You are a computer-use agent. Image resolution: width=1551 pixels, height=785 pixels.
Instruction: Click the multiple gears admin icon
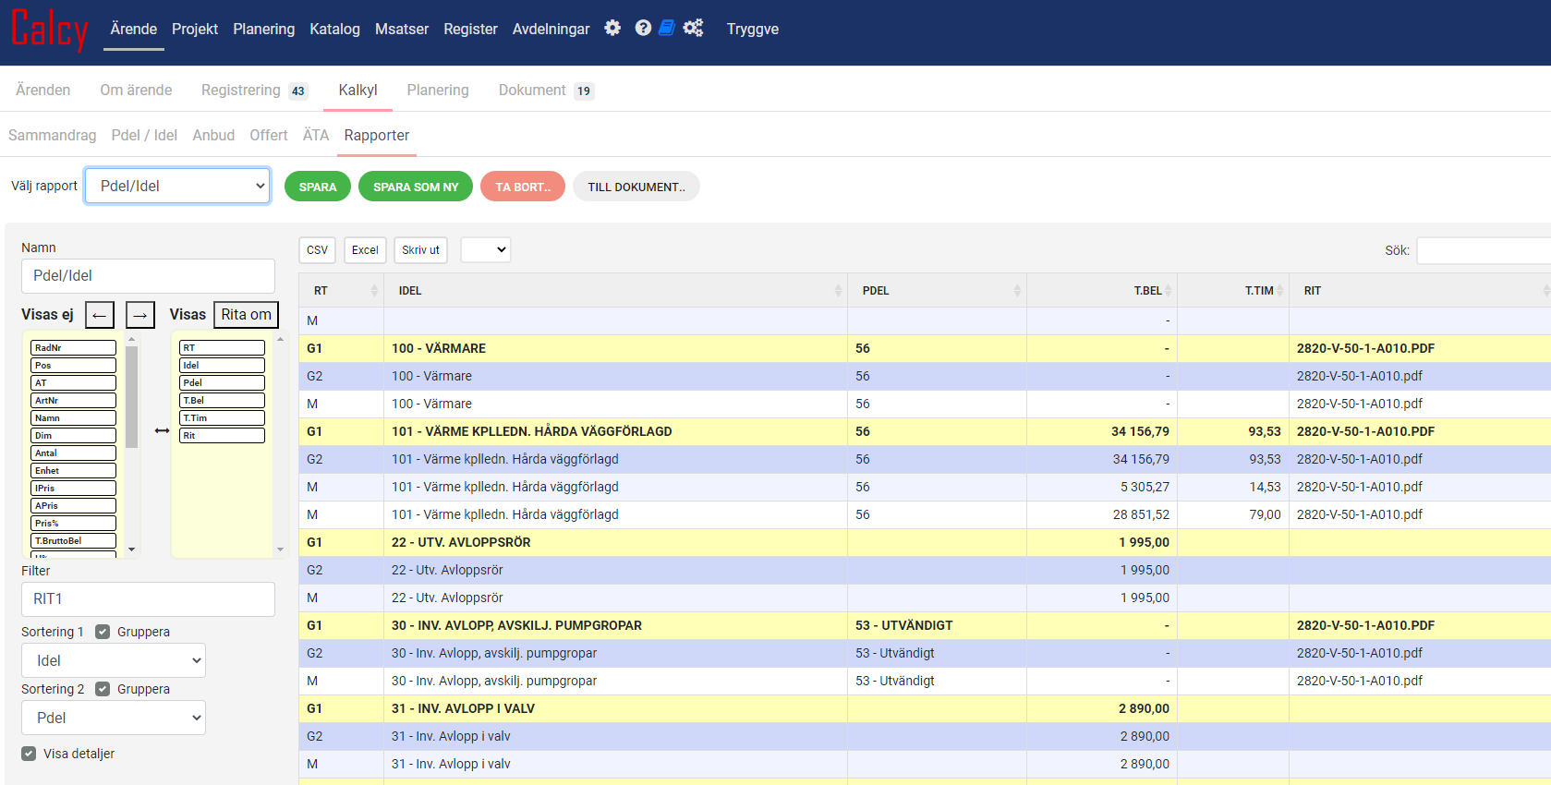click(x=693, y=29)
